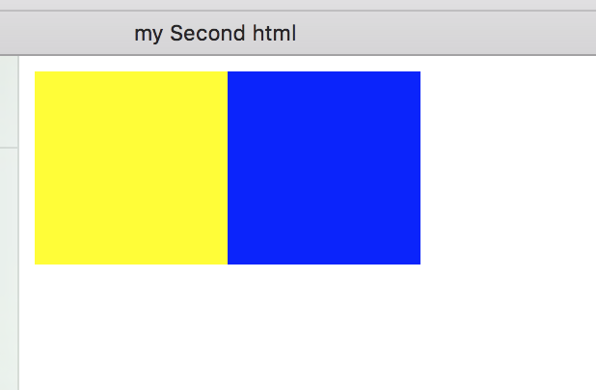Image resolution: width=596 pixels, height=390 pixels.
Task: Click the blue square on the page
Action: pos(324,168)
